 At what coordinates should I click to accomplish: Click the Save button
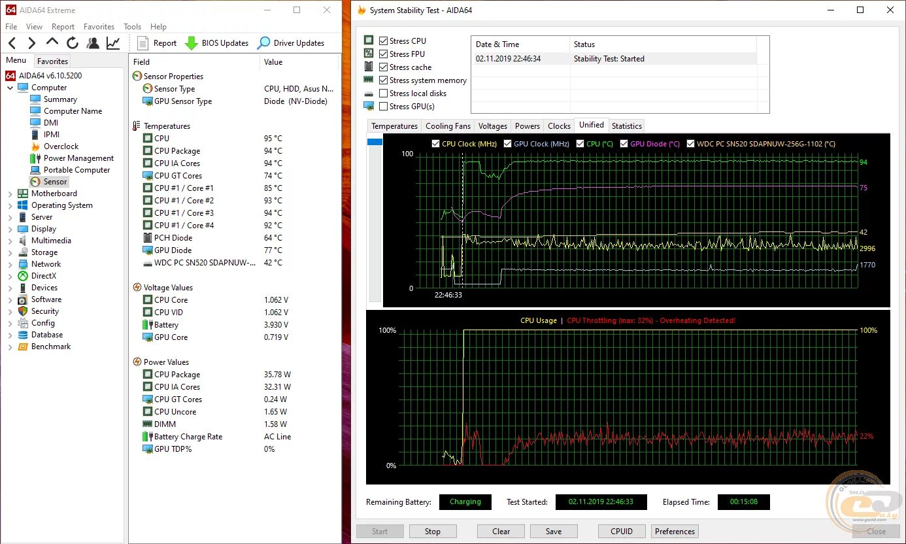554,532
